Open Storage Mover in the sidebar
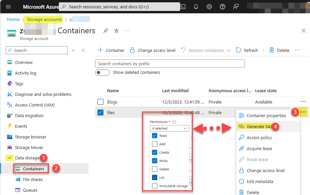Image resolution: width=310 pixels, height=195 pixels. click(29, 147)
